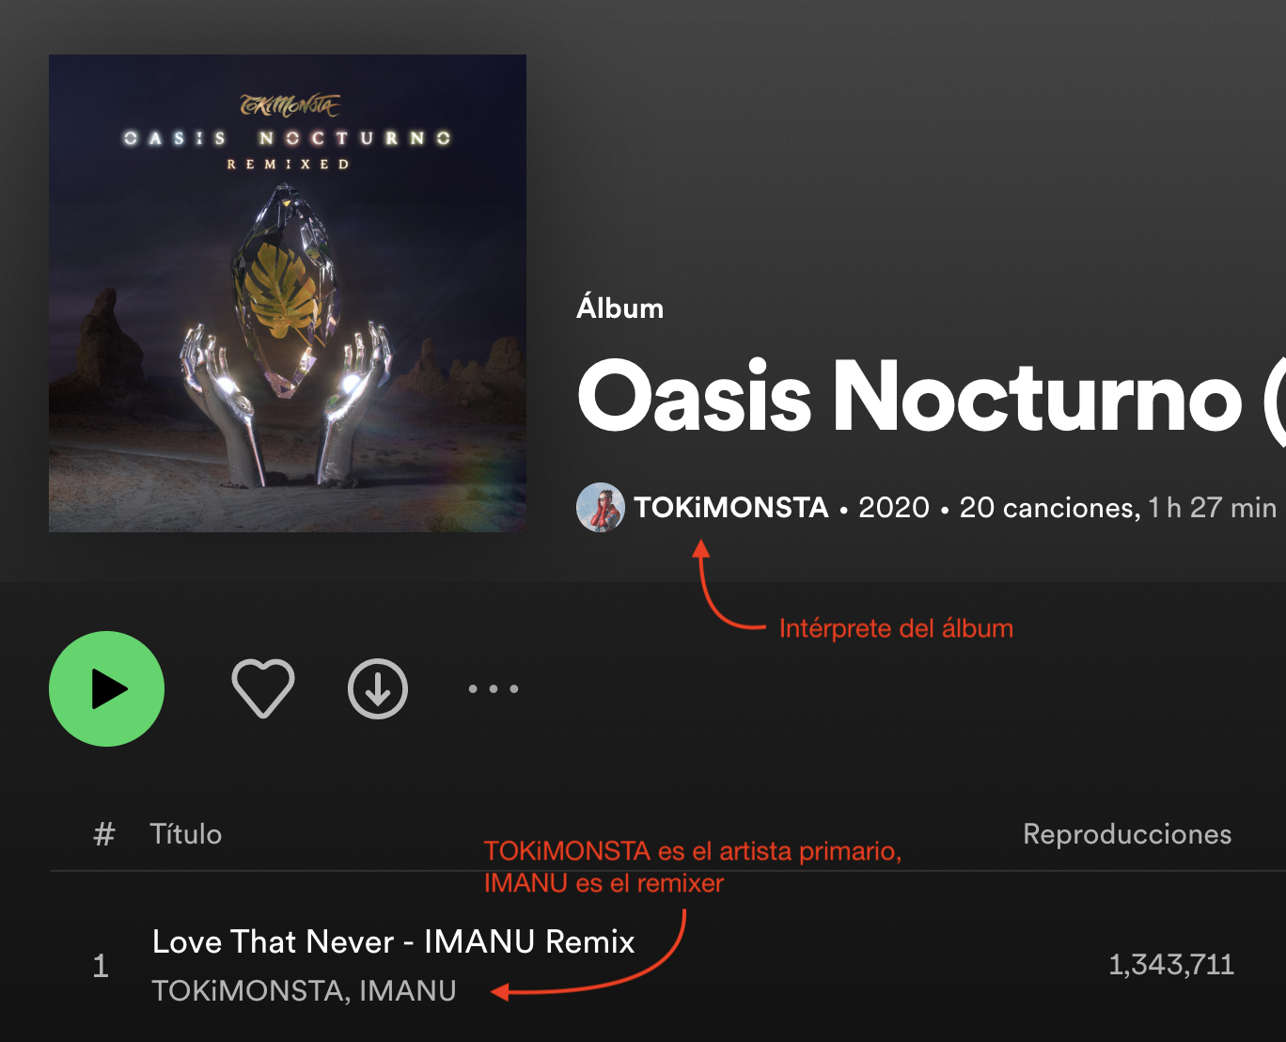Open IMANU artist link under the track
Screen dimensions: 1286x1042
click(408, 990)
